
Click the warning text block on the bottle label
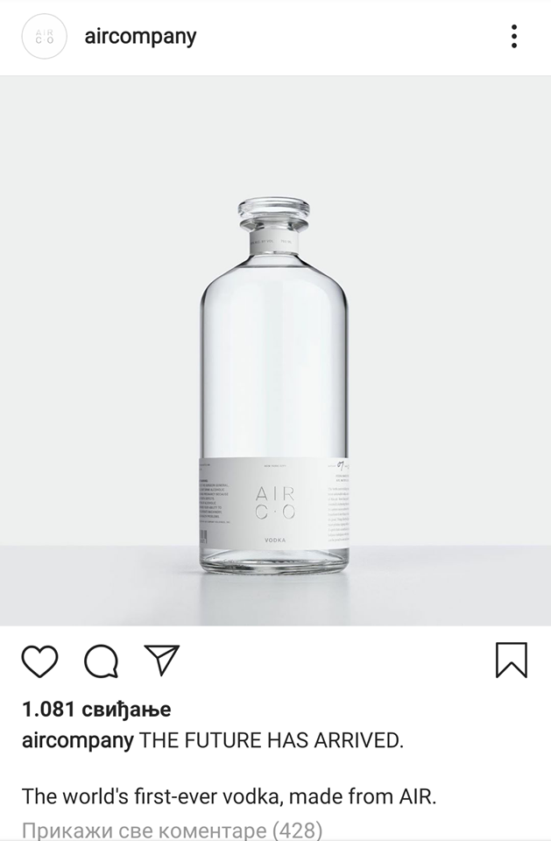click(x=214, y=501)
